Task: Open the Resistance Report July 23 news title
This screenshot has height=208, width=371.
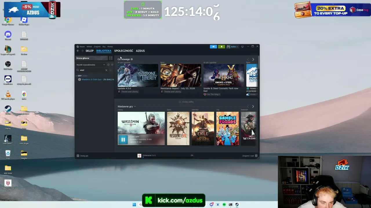Action: (178, 88)
